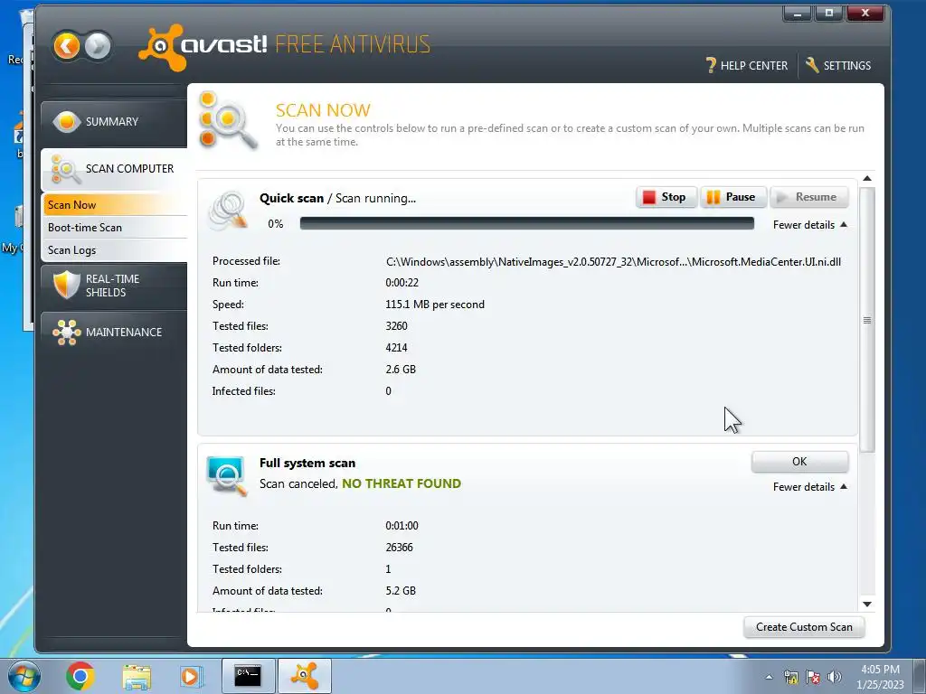
Task: Close the avast window
Action: coord(865,13)
